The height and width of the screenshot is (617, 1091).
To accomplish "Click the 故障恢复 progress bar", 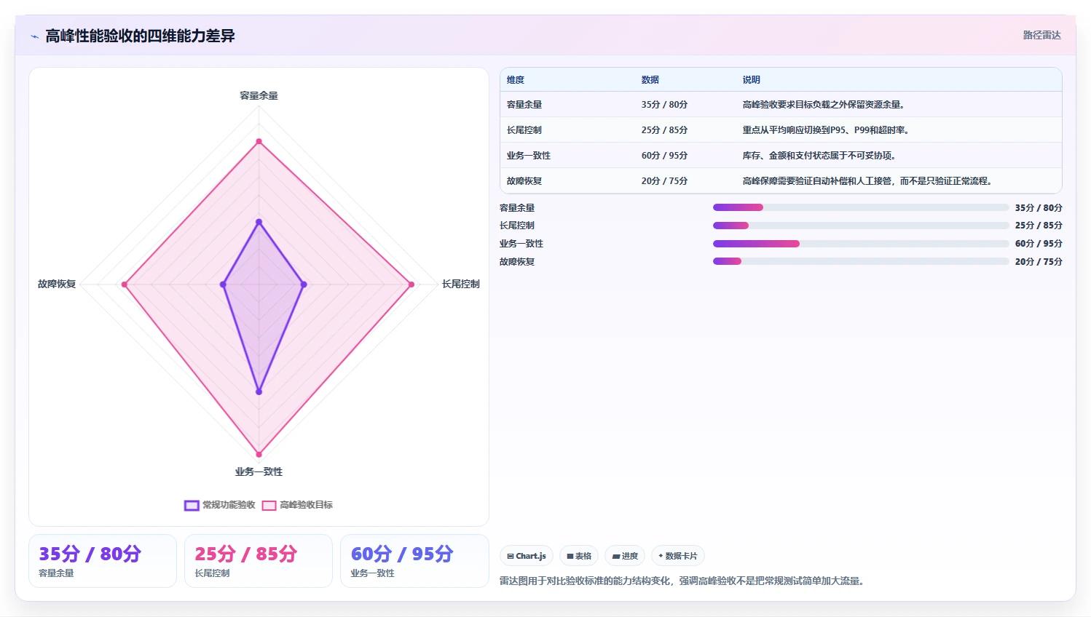I will coord(861,261).
